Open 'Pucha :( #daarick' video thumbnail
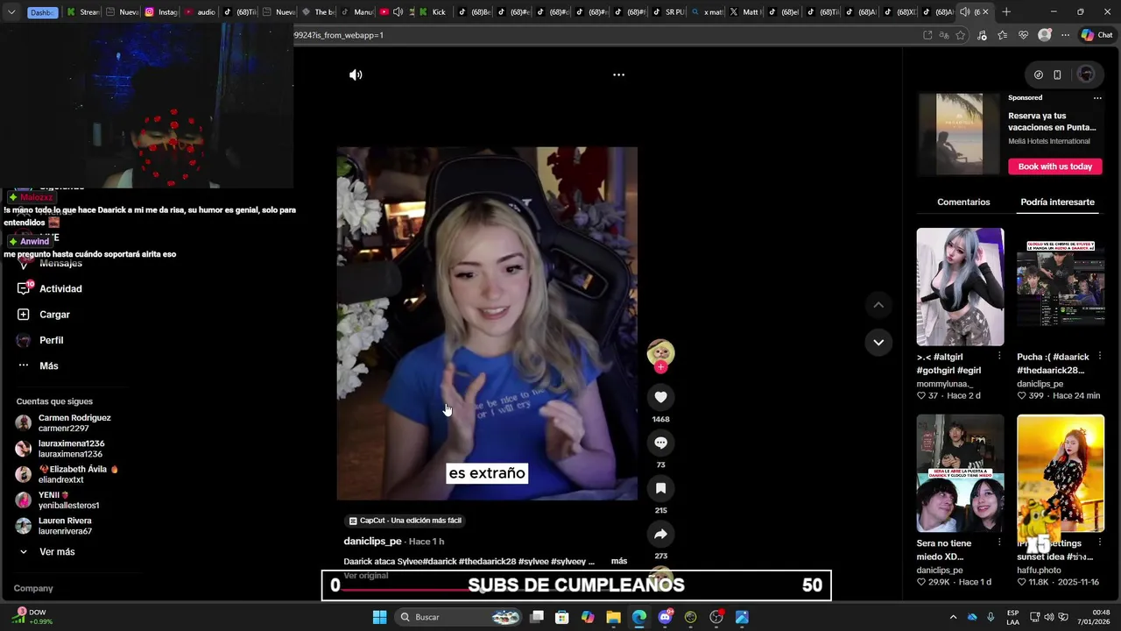The height and width of the screenshot is (631, 1121). [1061, 287]
